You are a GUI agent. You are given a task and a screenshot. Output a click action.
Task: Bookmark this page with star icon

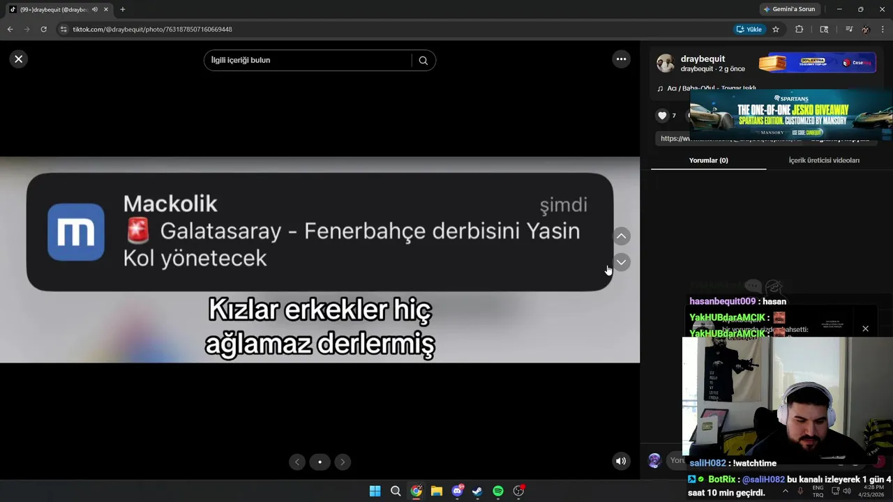click(x=776, y=29)
